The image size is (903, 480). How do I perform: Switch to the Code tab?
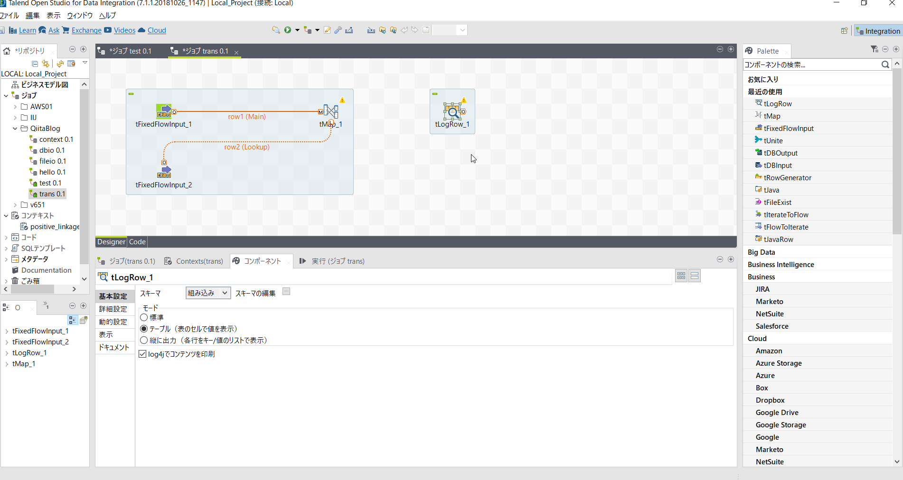(137, 242)
